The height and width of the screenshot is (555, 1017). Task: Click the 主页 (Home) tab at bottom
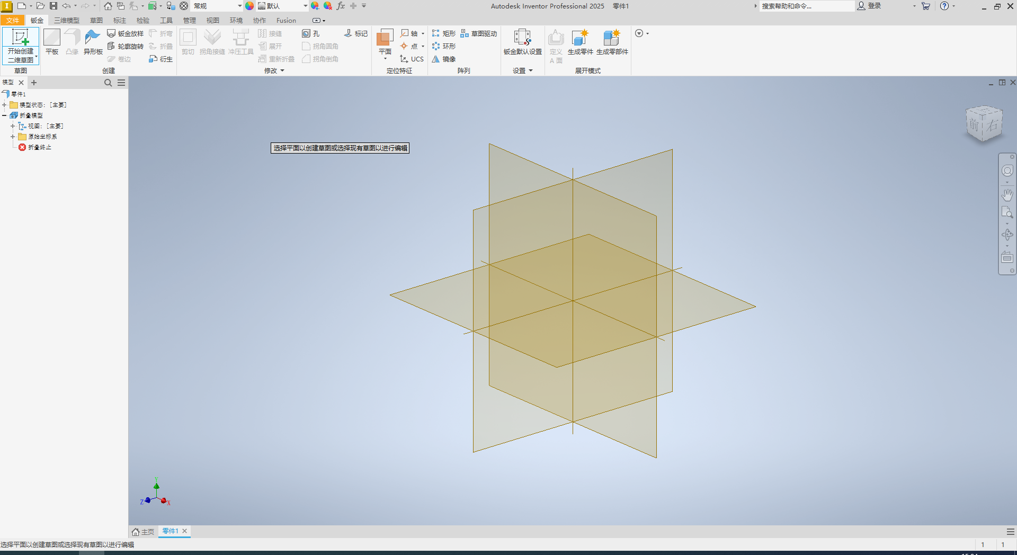(x=142, y=531)
